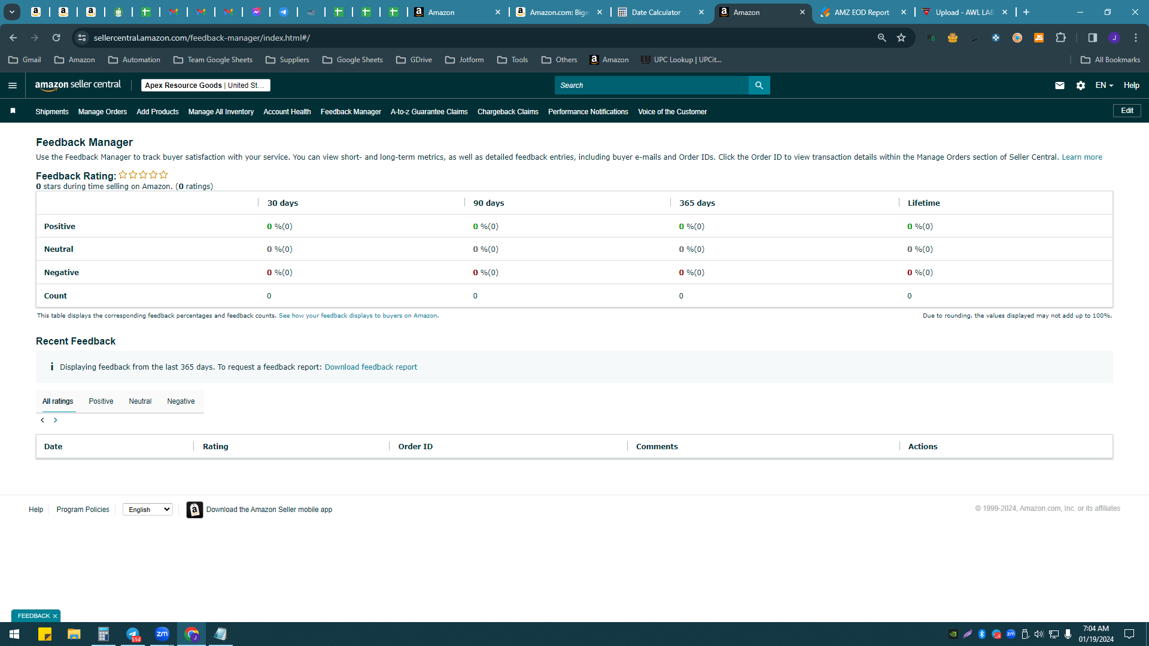This screenshot has width=1149, height=646.
Task: Click the browser back arrow
Action: point(13,38)
